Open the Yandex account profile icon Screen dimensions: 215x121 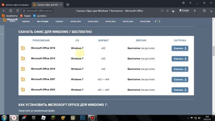coord(11,11)
